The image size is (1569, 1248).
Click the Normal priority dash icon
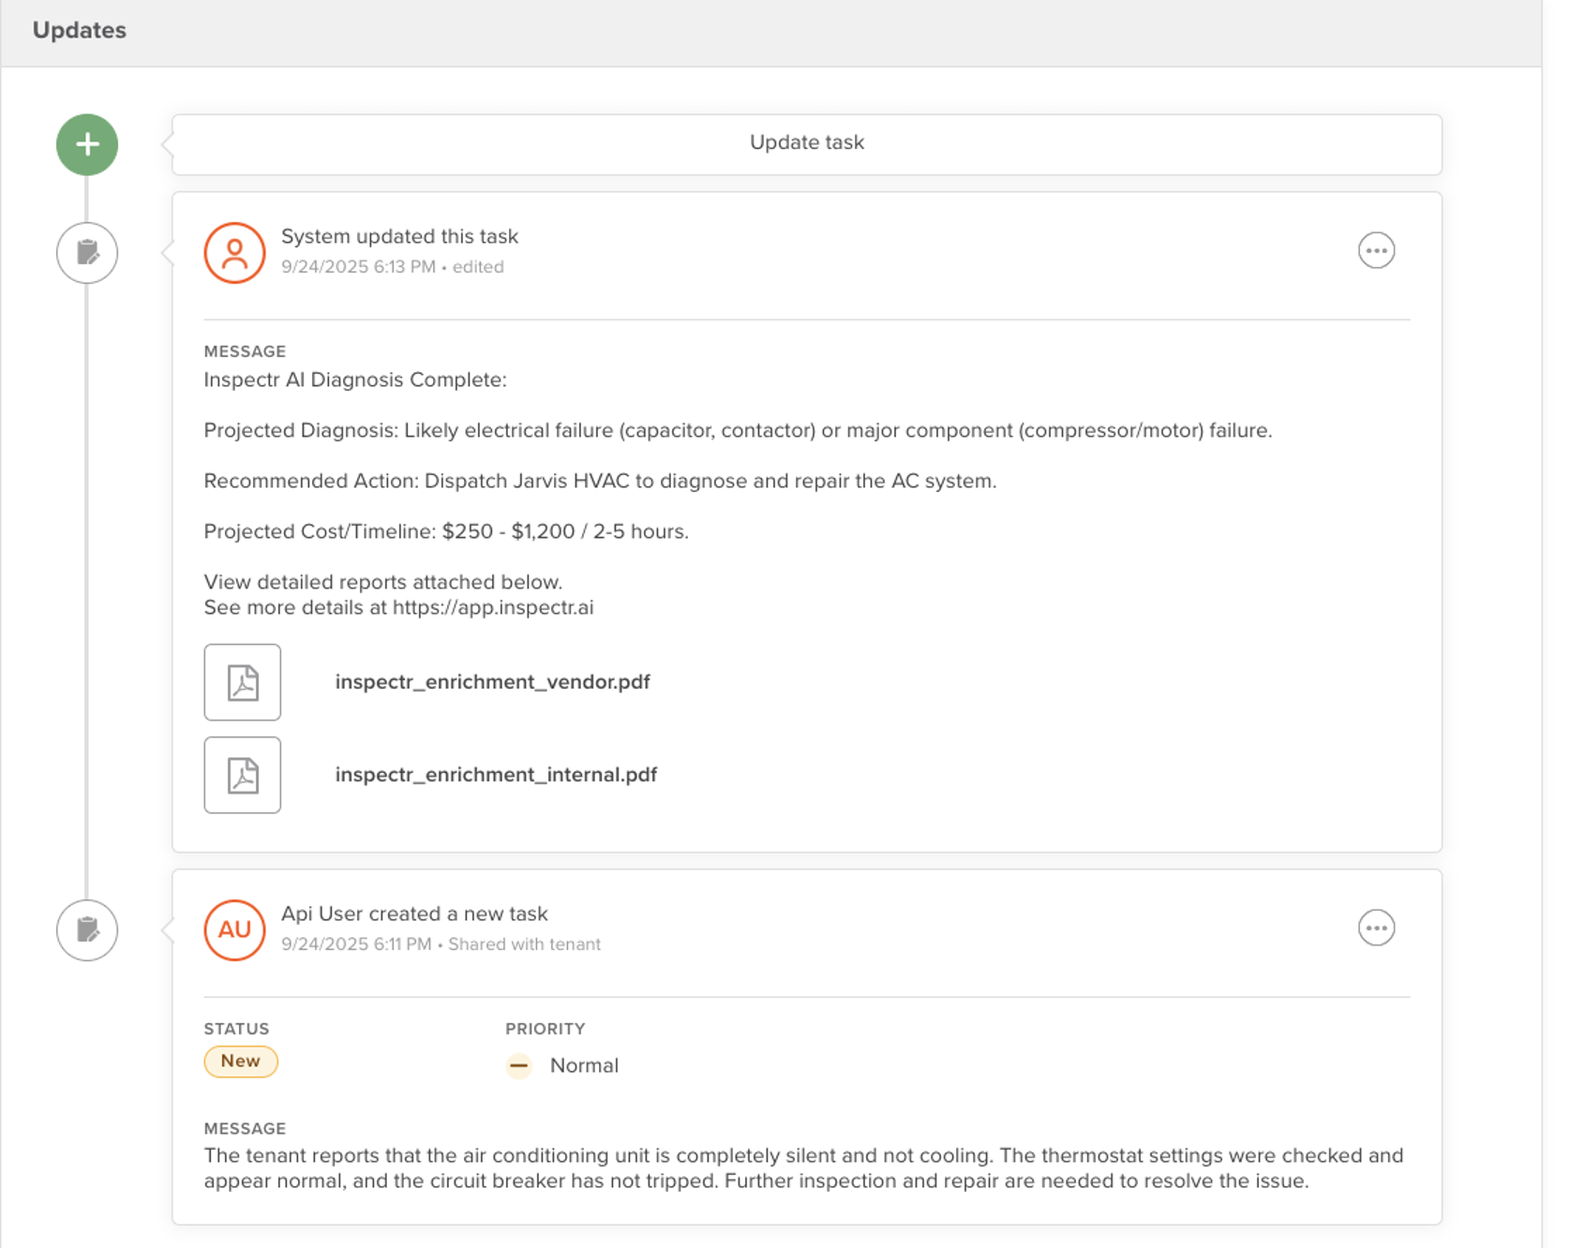coord(518,1066)
